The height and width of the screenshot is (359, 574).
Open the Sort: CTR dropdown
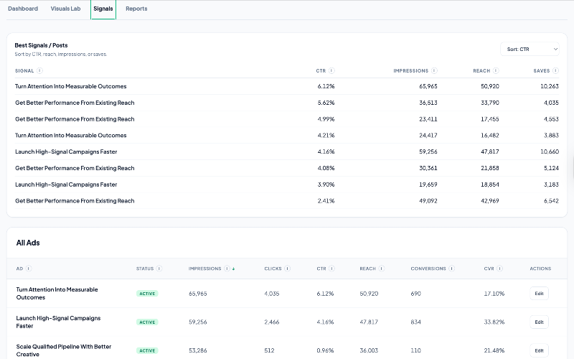530,49
